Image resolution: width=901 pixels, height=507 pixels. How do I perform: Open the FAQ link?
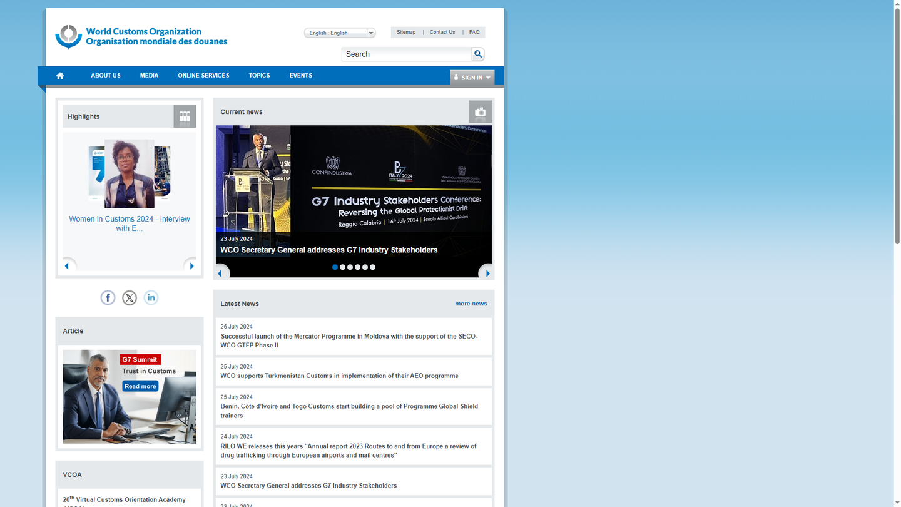(x=474, y=32)
